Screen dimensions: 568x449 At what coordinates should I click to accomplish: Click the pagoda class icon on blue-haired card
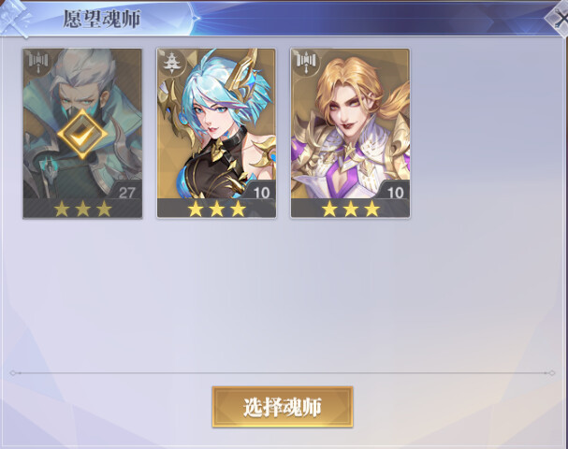[x=170, y=63]
